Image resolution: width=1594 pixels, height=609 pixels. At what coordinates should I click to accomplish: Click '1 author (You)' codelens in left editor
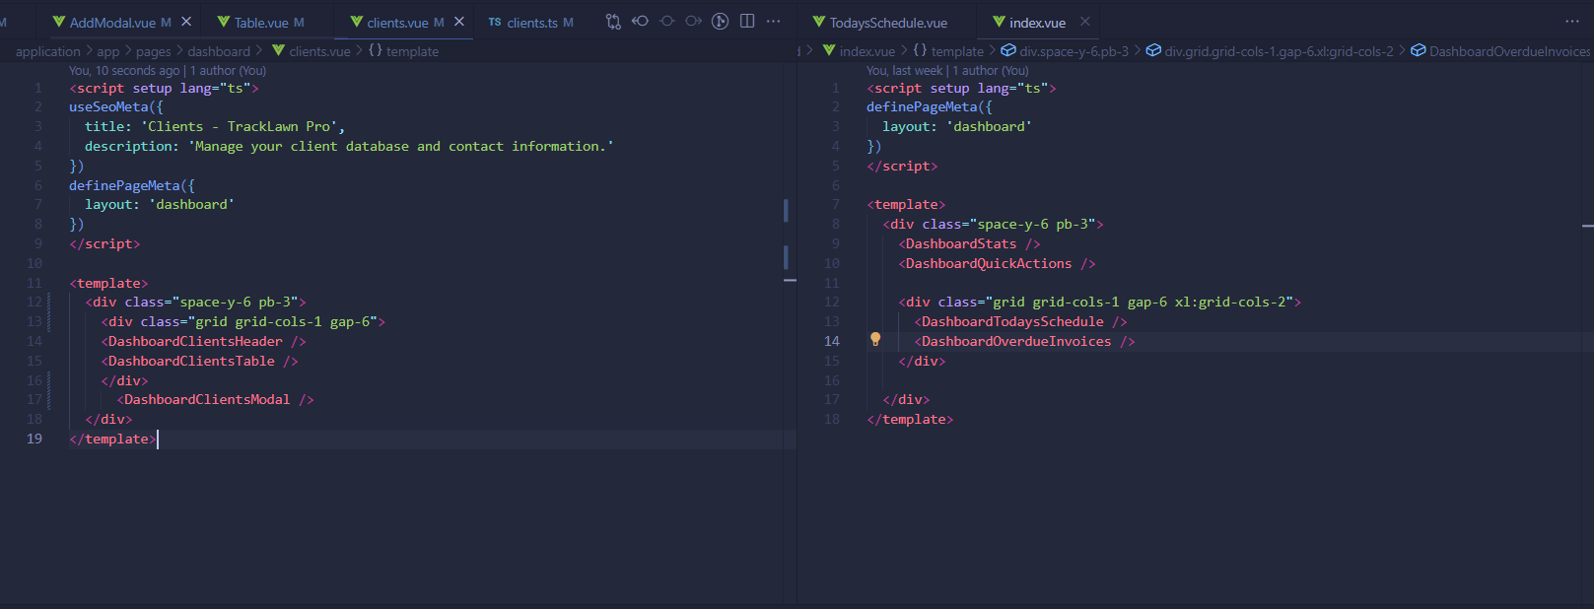pos(228,71)
